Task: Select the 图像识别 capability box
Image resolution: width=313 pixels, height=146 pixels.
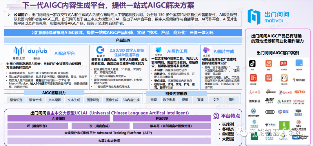Action: [x=93, y=100]
